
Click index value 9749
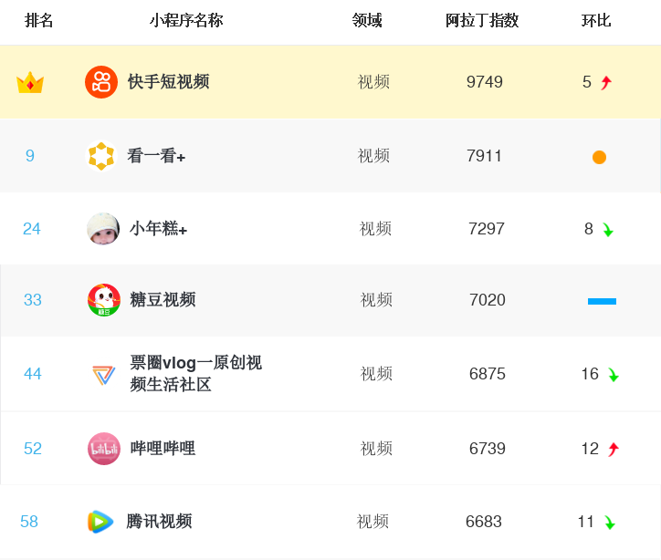(x=485, y=82)
